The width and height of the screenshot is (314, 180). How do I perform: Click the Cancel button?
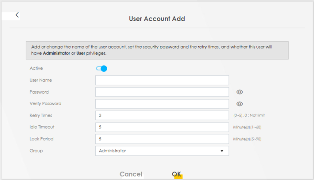131,174
